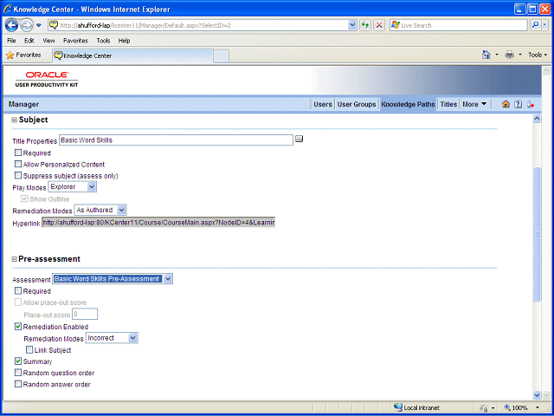The height and width of the screenshot is (416, 554).
Task: Click the form scrollbar down arrow
Action: pyautogui.click(x=537, y=395)
